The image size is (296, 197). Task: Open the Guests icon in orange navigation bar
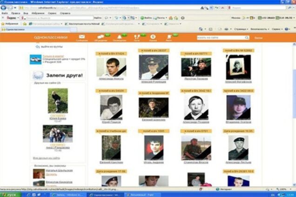point(137,37)
